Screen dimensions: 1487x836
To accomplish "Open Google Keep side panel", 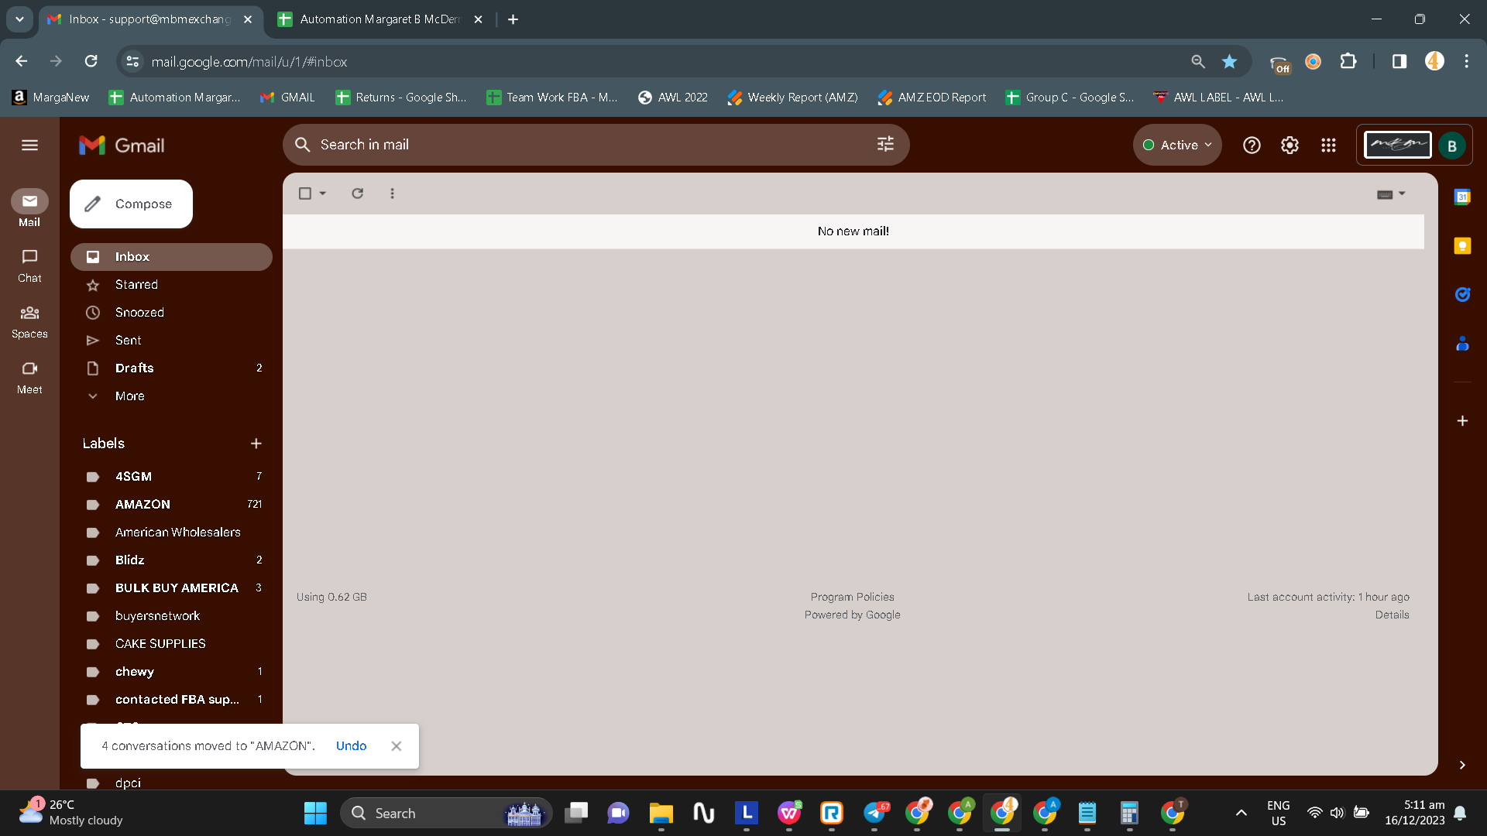I will coord(1462,246).
